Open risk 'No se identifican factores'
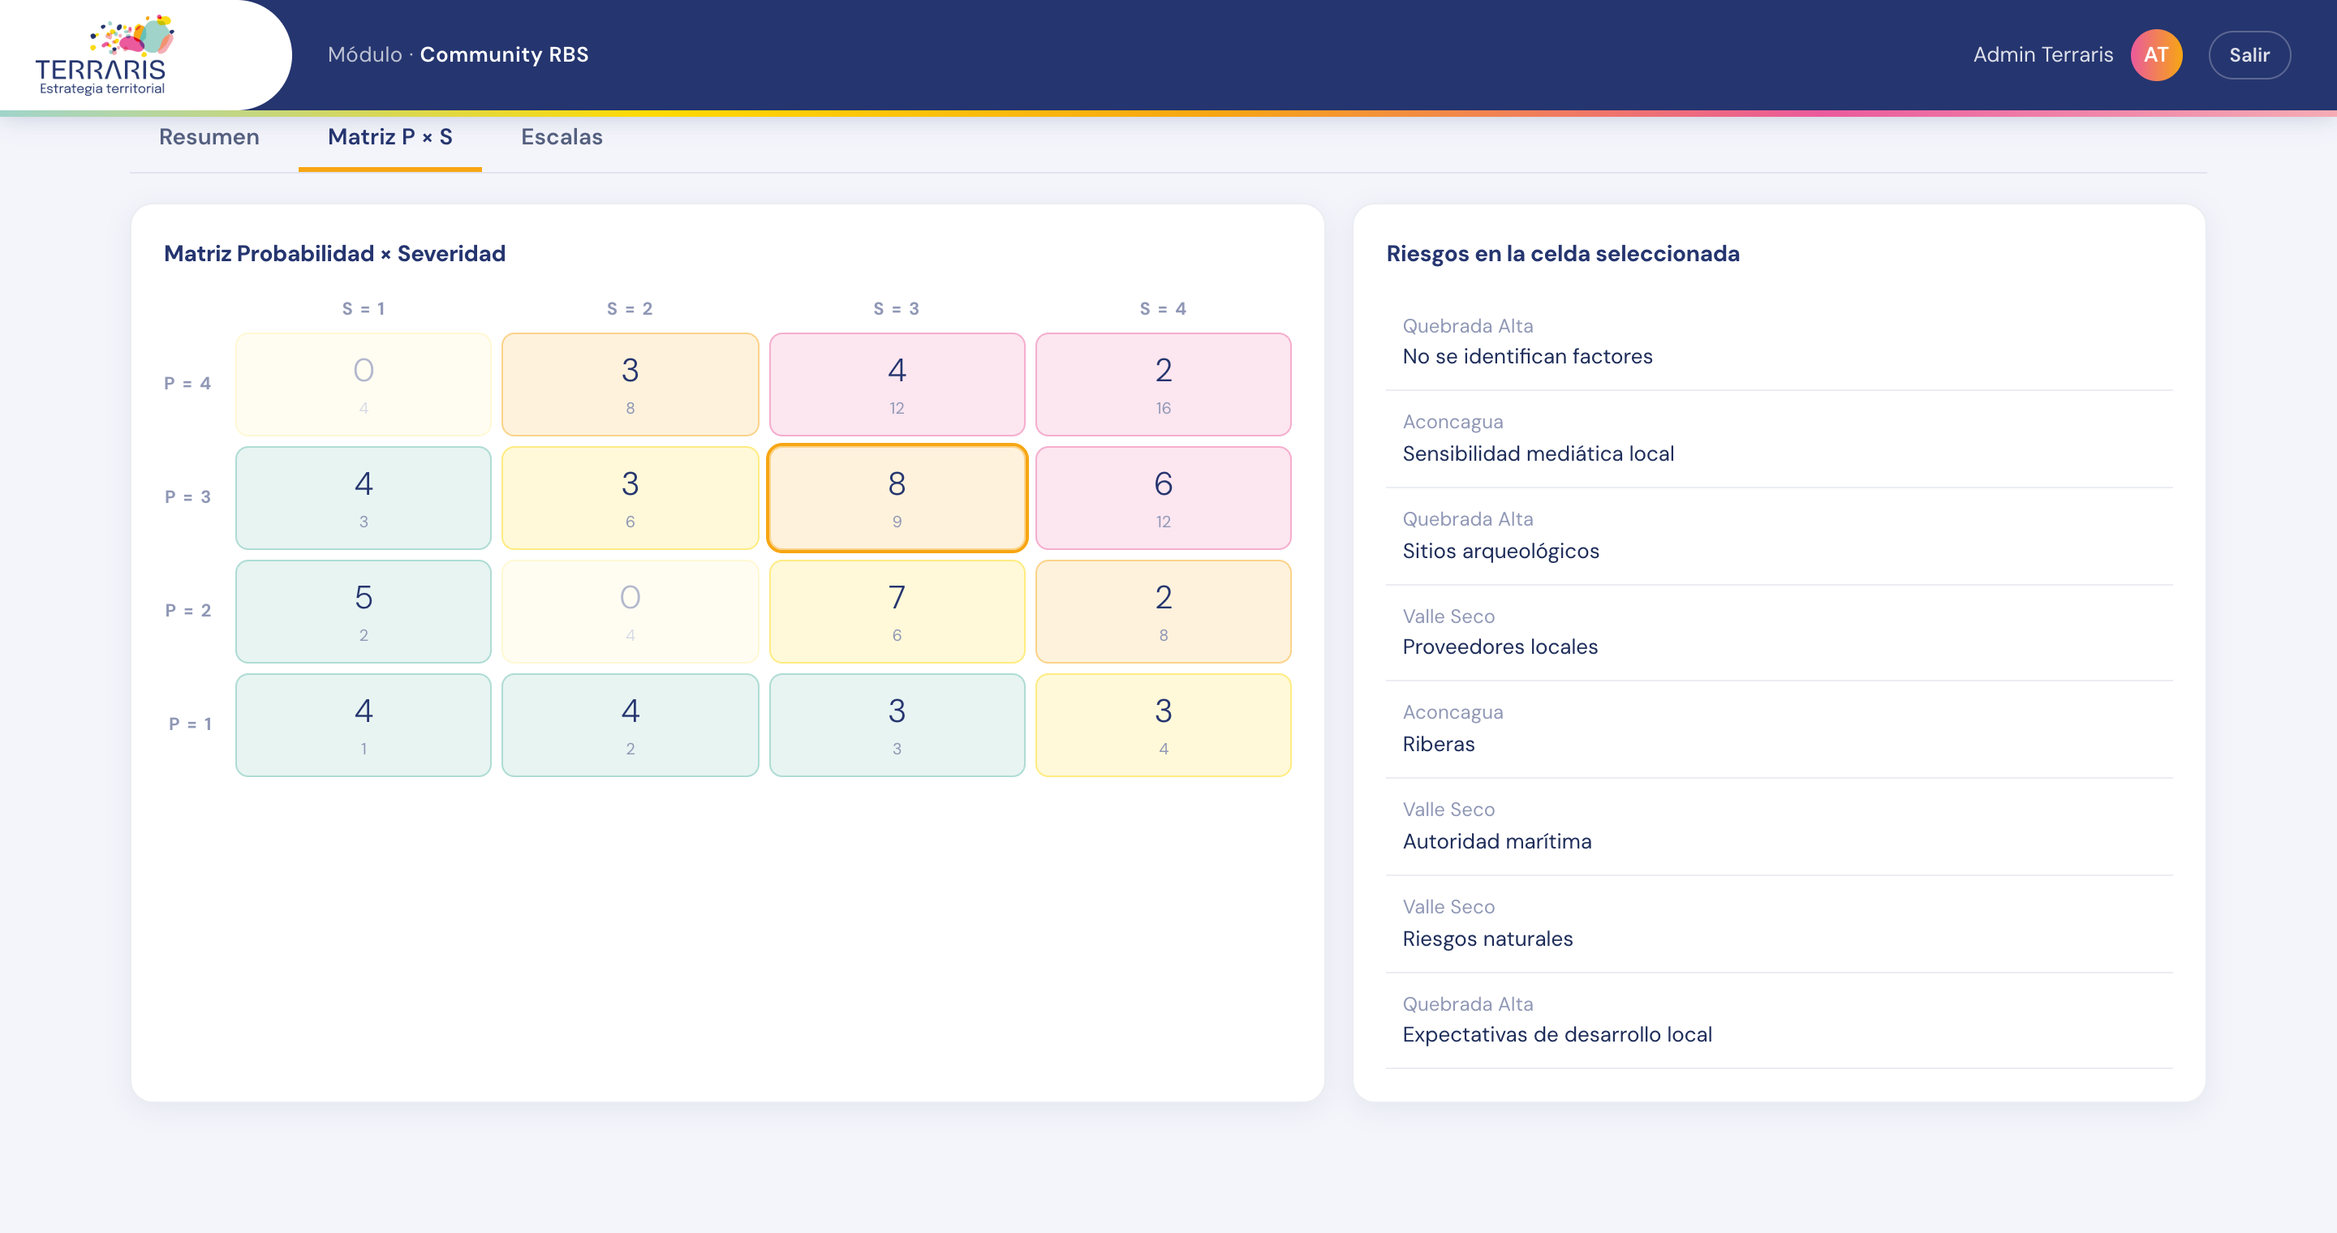This screenshot has height=1233, width=2337. pos(1778,342)
